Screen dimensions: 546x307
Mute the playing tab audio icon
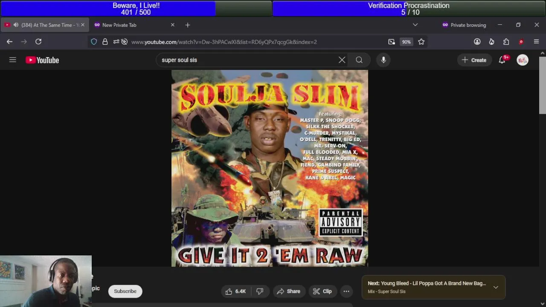tap(16, 25)
